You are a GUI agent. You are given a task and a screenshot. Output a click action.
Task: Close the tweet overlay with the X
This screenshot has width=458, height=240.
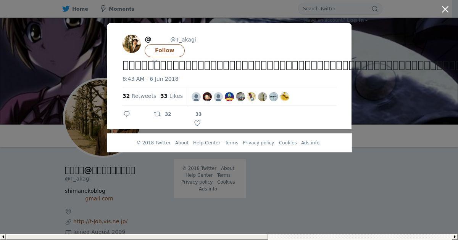(445, 10)
